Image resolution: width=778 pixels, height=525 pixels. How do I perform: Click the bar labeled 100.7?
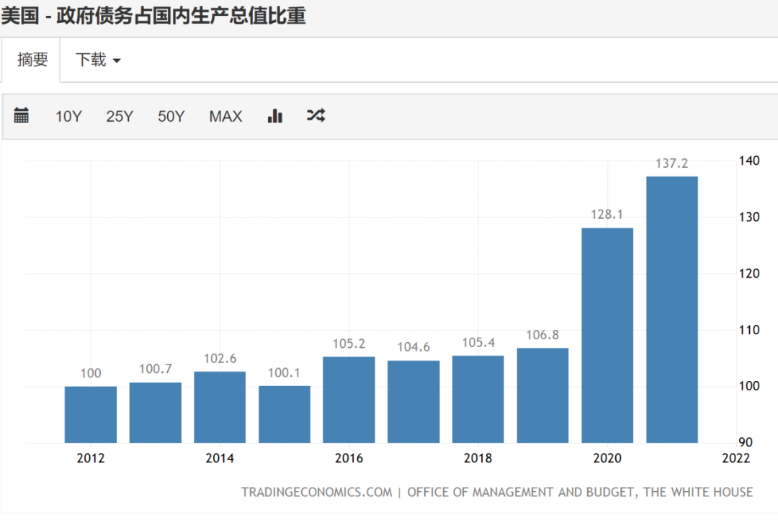(156, 413)
